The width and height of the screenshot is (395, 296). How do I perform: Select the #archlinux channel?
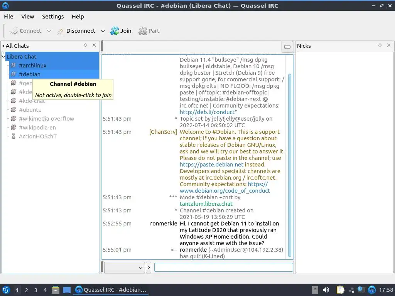pos(54,66)
